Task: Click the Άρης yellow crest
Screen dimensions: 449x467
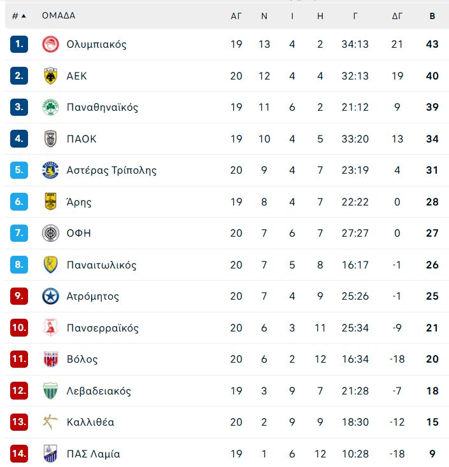Action: (x=50, y=202)
